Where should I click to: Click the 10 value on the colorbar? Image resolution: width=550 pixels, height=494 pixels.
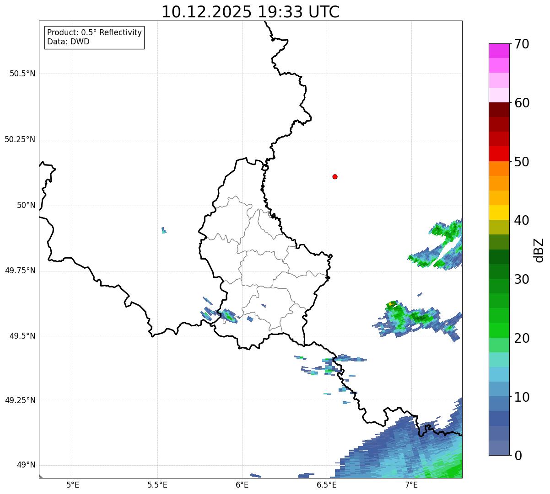click(522, 397)
